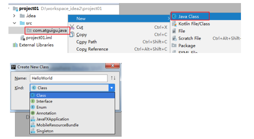The height and width of the screenshot is (139, 254).
Task: Click the New submenu arrow
Action: (x=168, y=19)
